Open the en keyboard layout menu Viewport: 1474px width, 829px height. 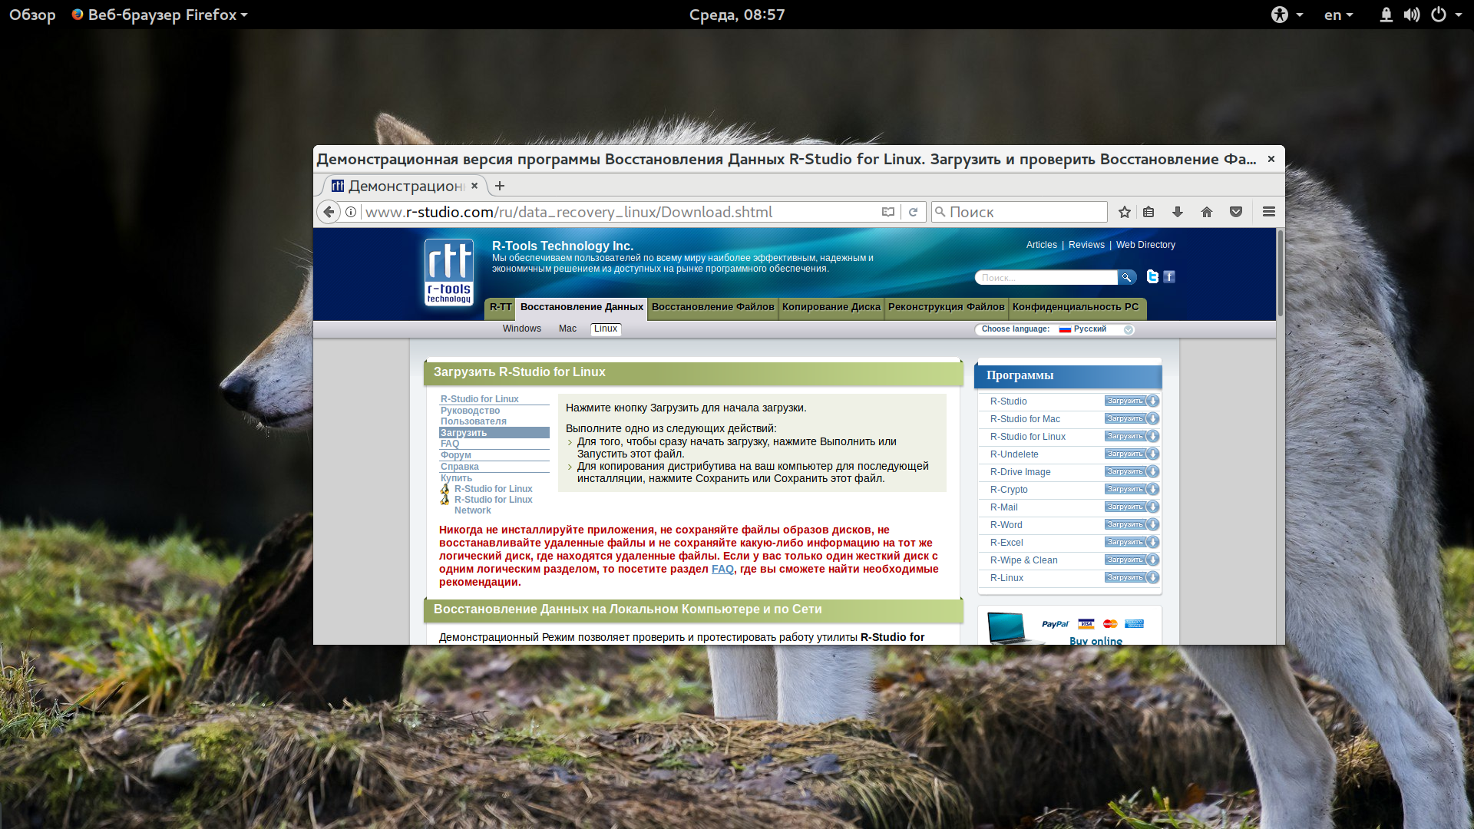[x=1338, y=15]
